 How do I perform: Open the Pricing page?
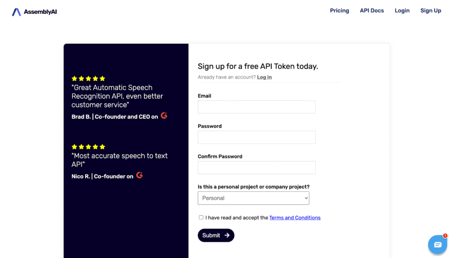(339, 11)
